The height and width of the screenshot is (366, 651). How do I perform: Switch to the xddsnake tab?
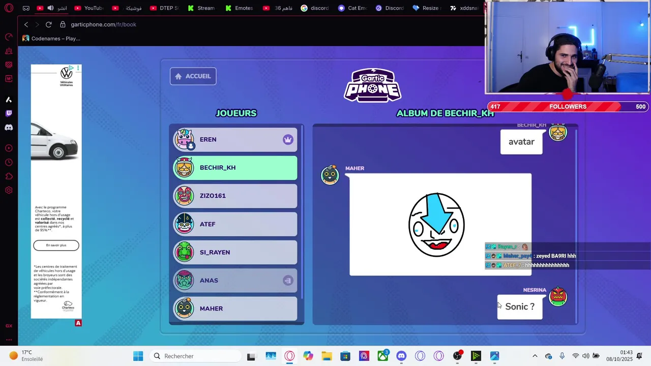click(465, 8)
